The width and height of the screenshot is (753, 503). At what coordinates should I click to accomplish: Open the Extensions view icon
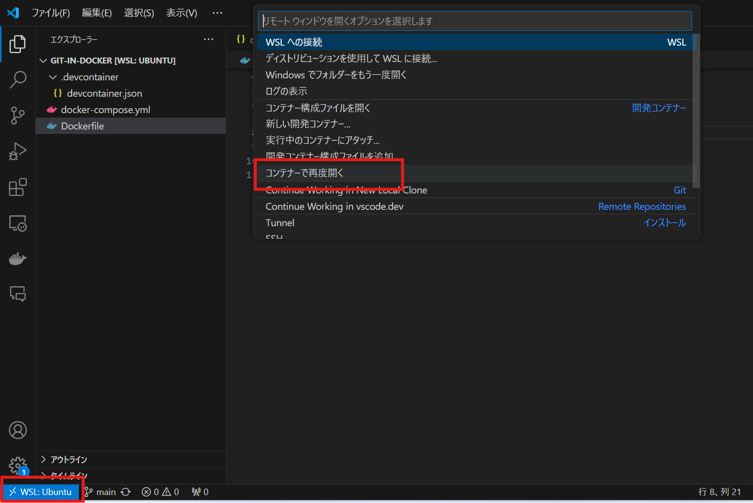(x=17, y=188)
